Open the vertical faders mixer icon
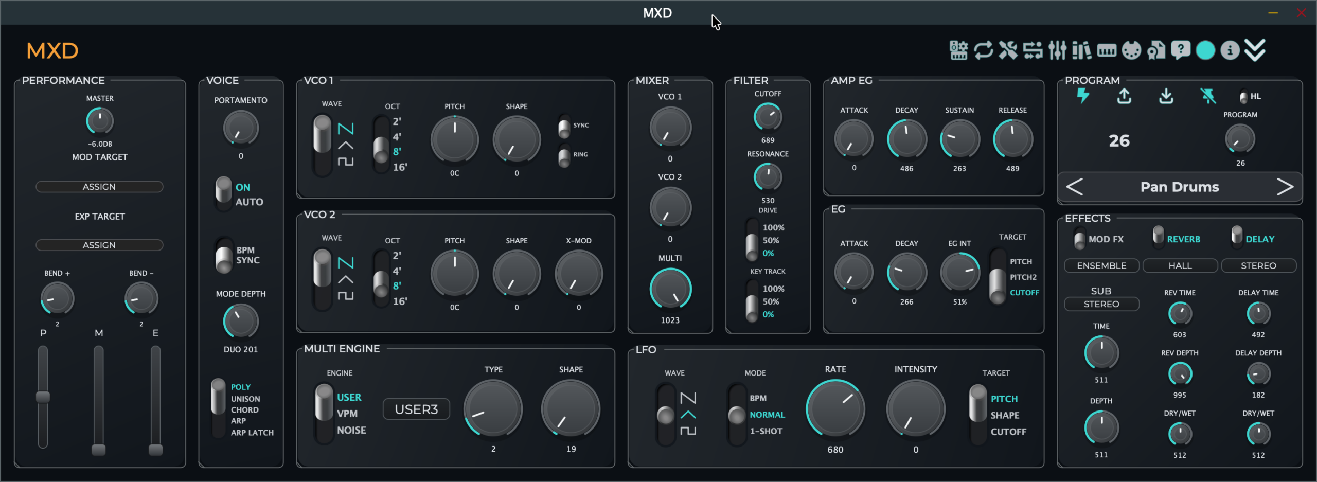Screen dimensions: 1317x482 pos(1057,50)
